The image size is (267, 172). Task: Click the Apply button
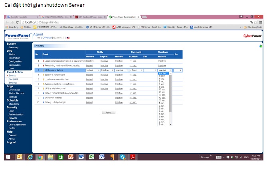pos(108,112)
